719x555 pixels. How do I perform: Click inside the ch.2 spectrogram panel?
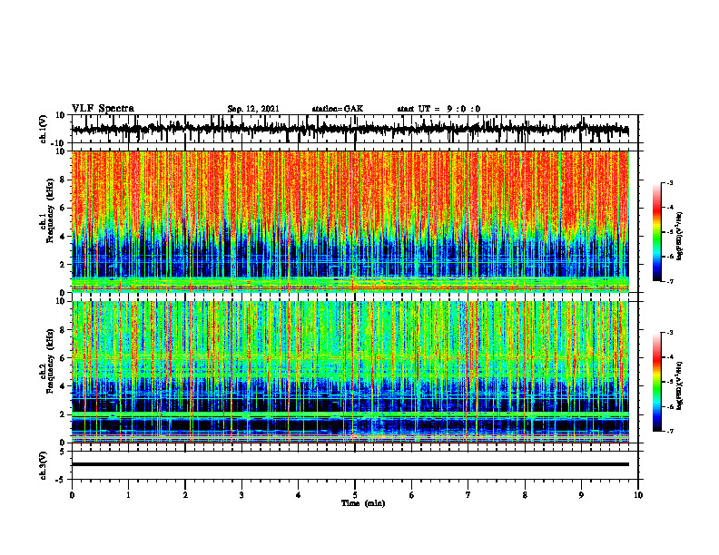pyautogui.click(x=350, y=372)
